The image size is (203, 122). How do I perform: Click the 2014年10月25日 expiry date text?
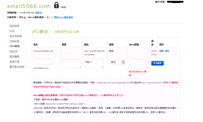27,13
